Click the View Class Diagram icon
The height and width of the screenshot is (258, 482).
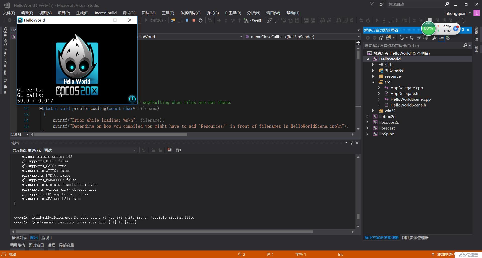(x=448, y=38)
